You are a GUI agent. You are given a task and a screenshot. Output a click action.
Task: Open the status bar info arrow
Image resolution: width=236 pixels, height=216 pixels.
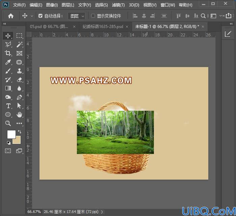[x=102, y=212]
